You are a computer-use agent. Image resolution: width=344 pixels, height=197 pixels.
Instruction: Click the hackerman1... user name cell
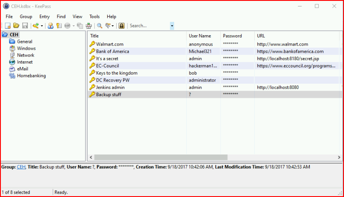pos(203,66)
